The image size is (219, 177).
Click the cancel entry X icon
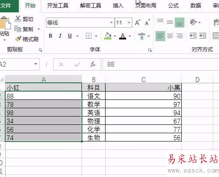click(x=61, y=64)
